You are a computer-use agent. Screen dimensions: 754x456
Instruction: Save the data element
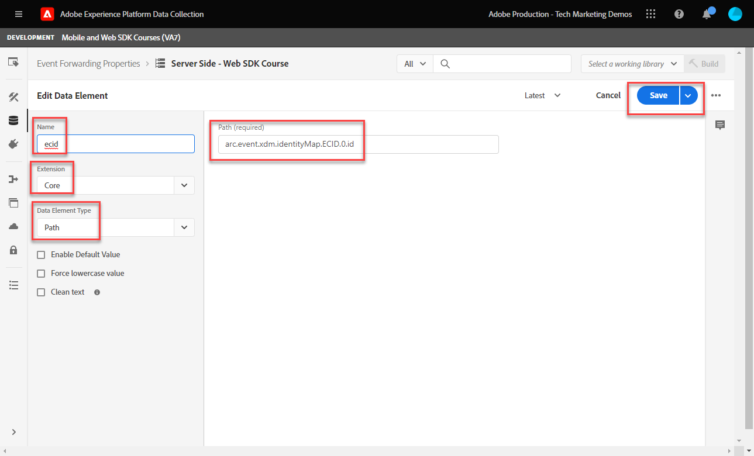tap(658, 95)
